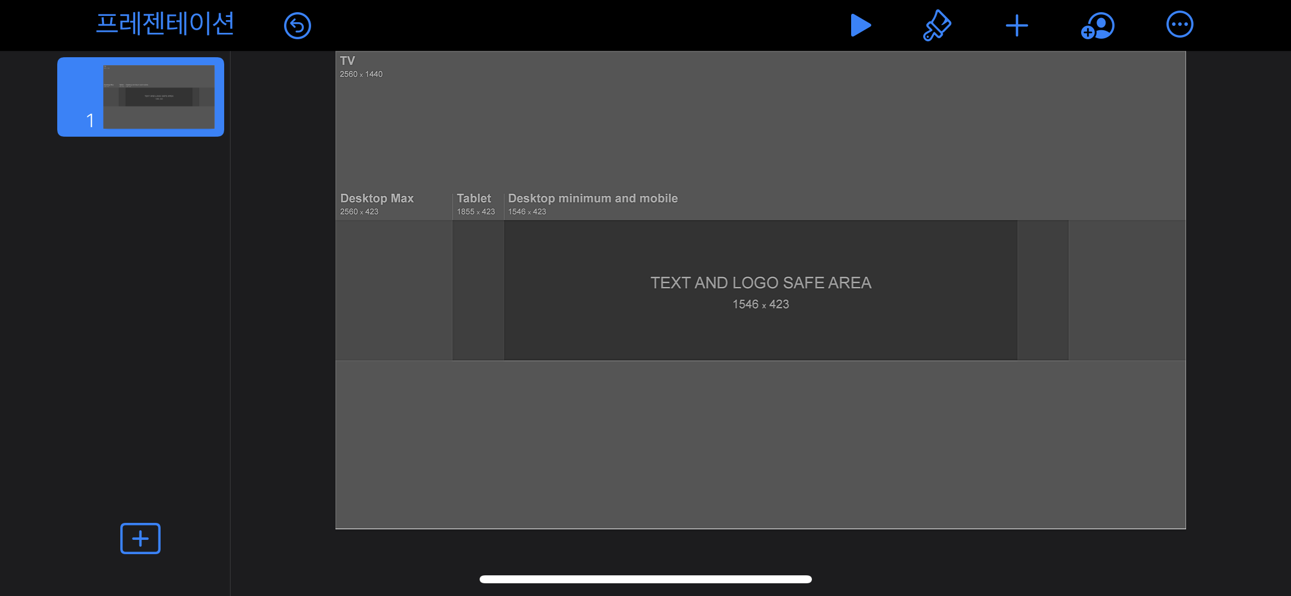Select TEXT AND LOGO SAFE AREA text
This screenshot has height=596, width=1291.
tap(761, 283)
